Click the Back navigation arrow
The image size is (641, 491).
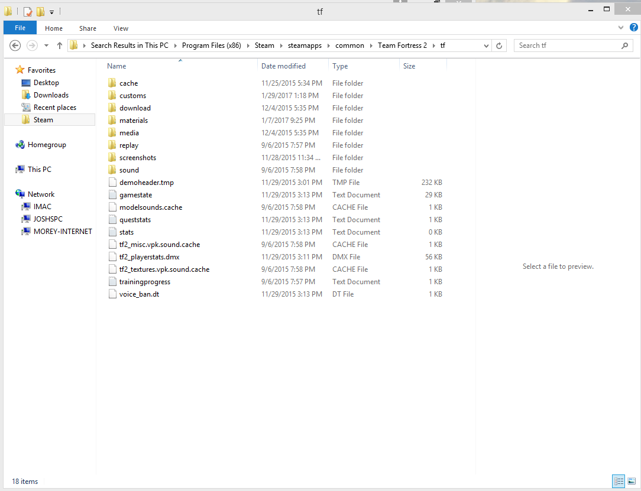15,45
